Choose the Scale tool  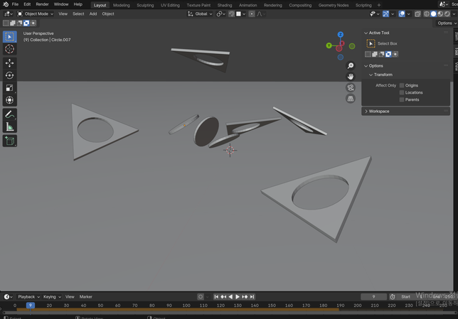click(x=9, y=88)
